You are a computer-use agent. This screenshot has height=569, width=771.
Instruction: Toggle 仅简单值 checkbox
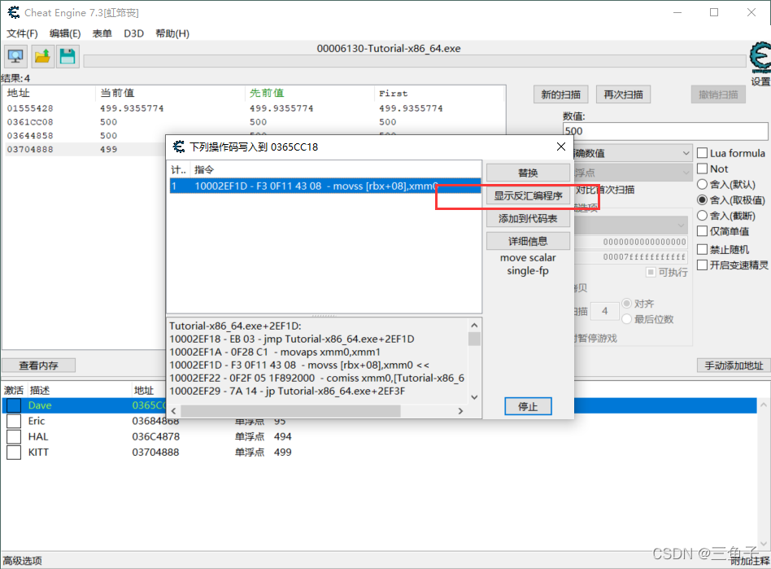703,231
